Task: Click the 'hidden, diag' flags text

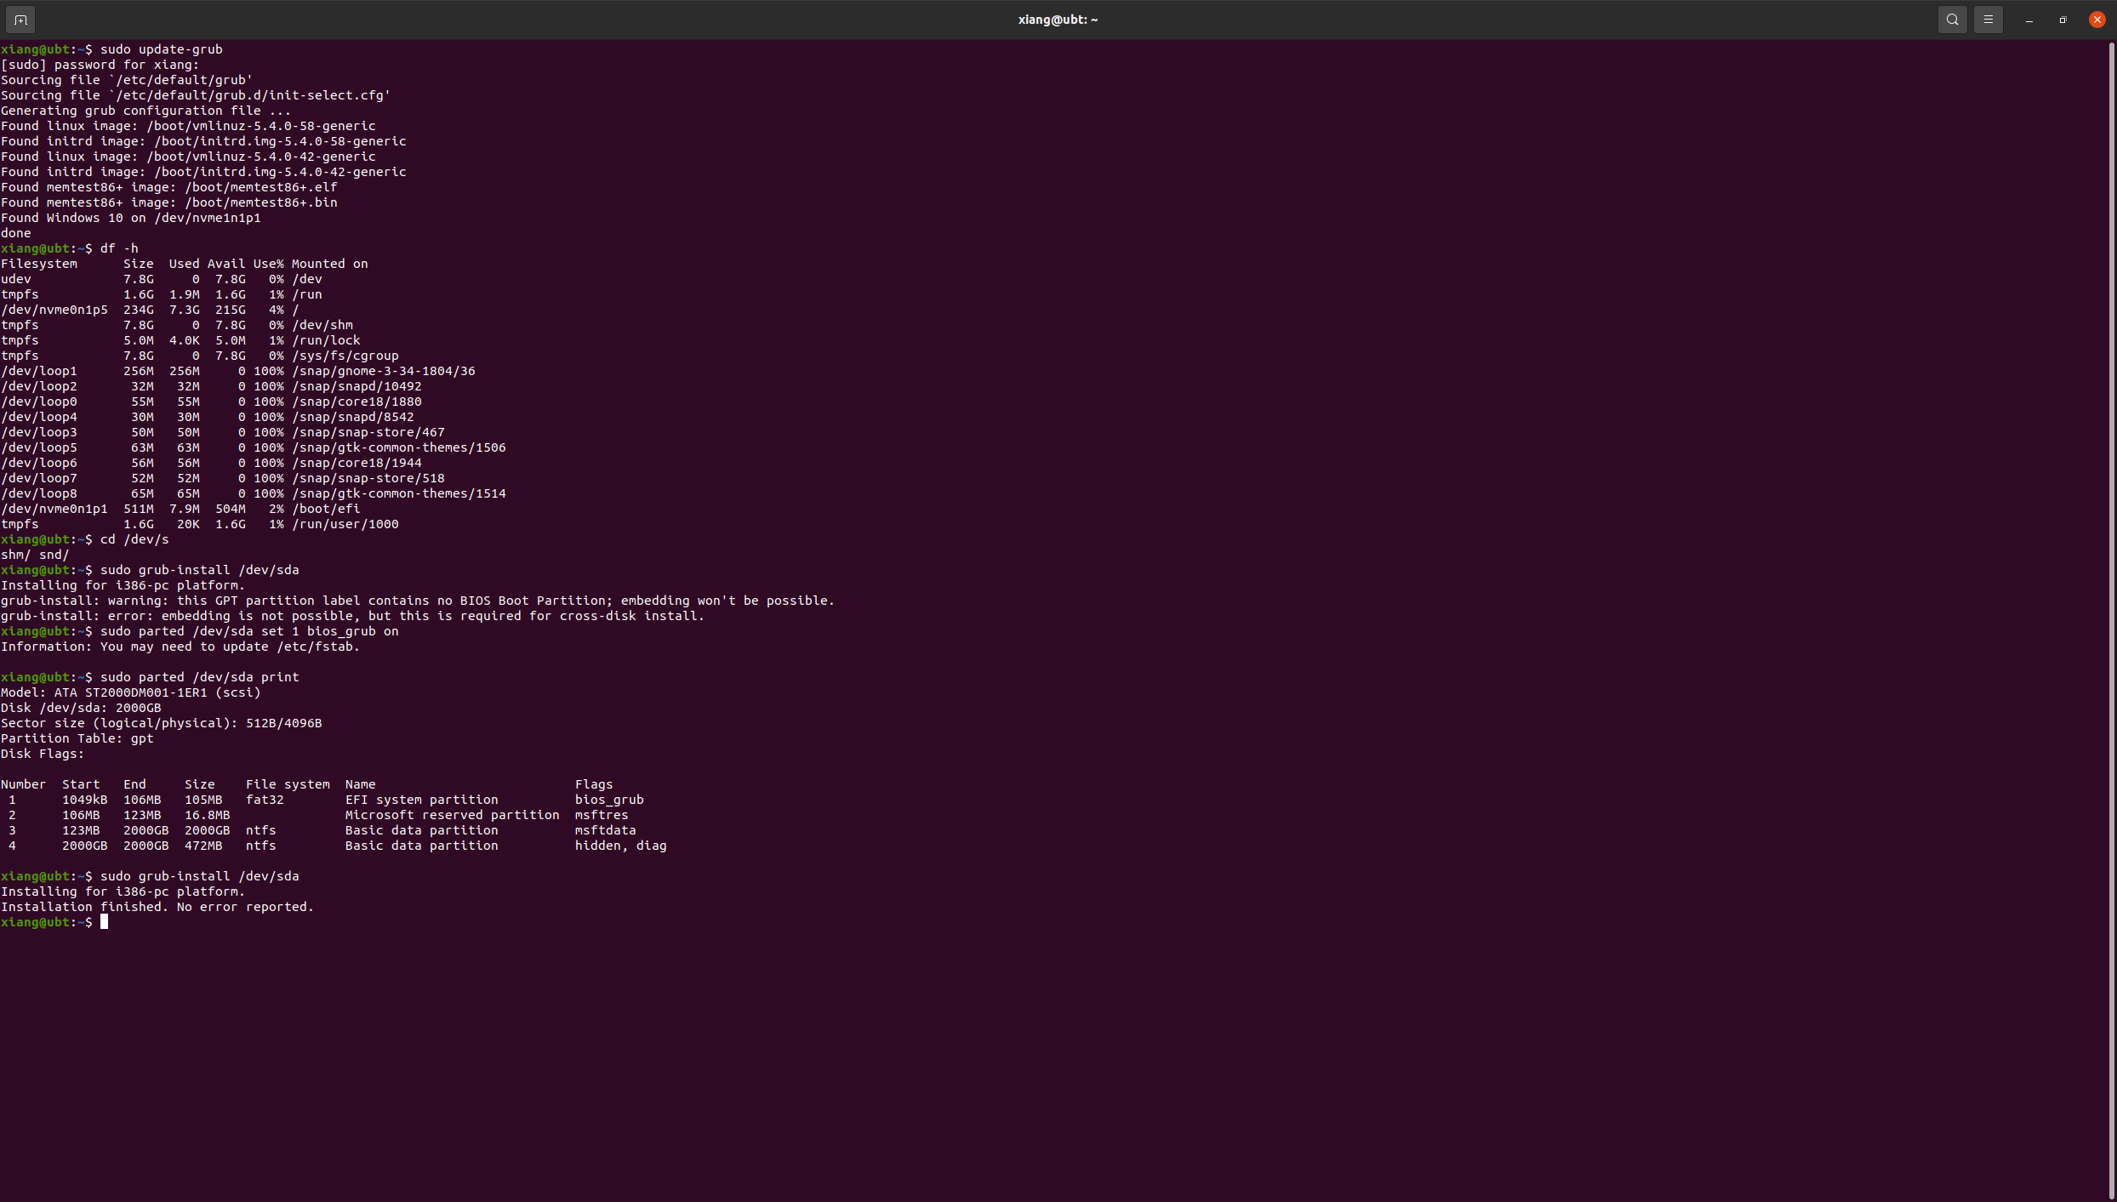Action: click(x=620, y=846)
